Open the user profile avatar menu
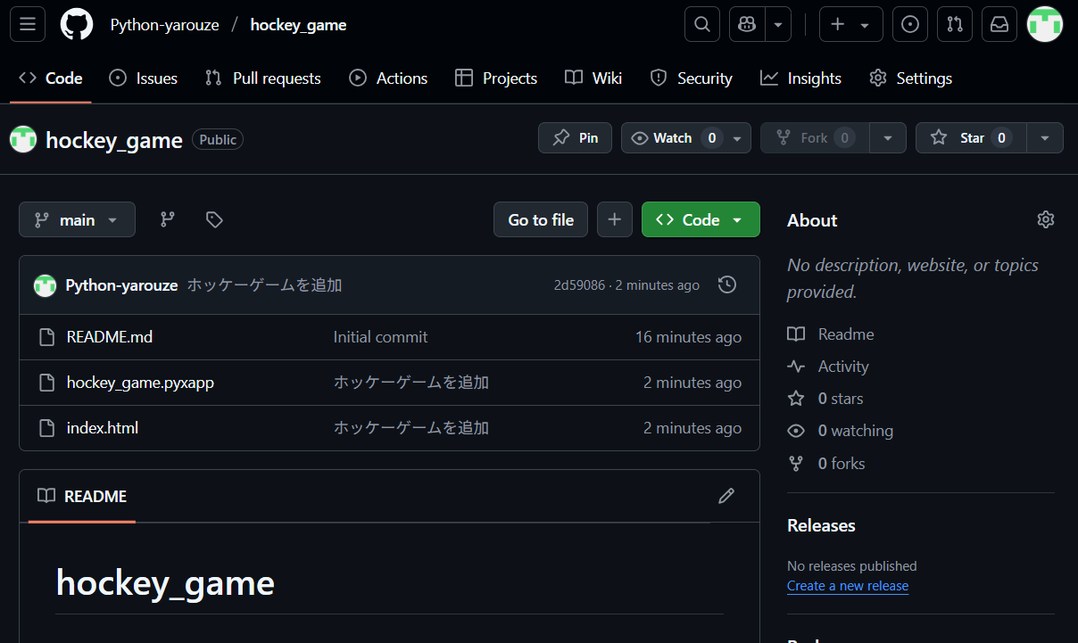The image size is (1078, 643). (1045, 24)
